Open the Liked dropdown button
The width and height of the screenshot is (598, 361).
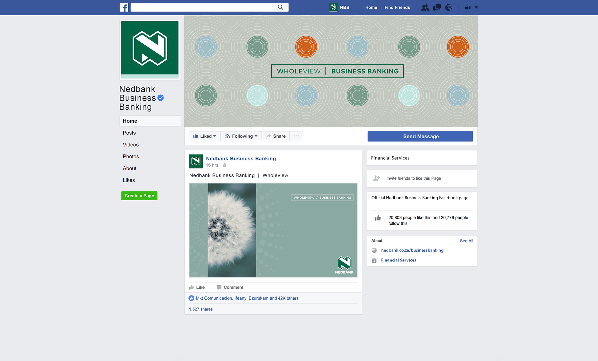click(205, 136)
